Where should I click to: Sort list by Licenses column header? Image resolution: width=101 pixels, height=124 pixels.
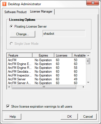pyautogui.click(x=63, y=55)
